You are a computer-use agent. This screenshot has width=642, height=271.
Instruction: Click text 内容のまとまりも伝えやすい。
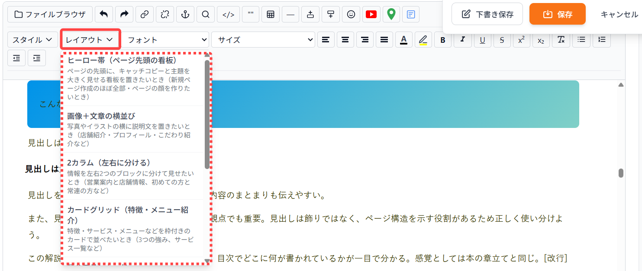pyautogui.click(x=268, y=195)
